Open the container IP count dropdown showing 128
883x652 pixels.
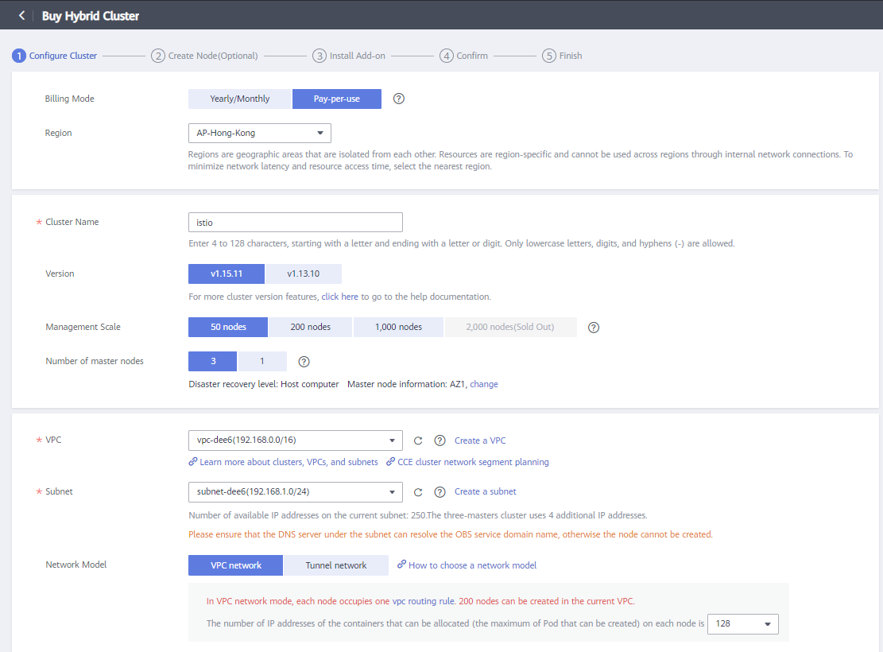(742, 624)
